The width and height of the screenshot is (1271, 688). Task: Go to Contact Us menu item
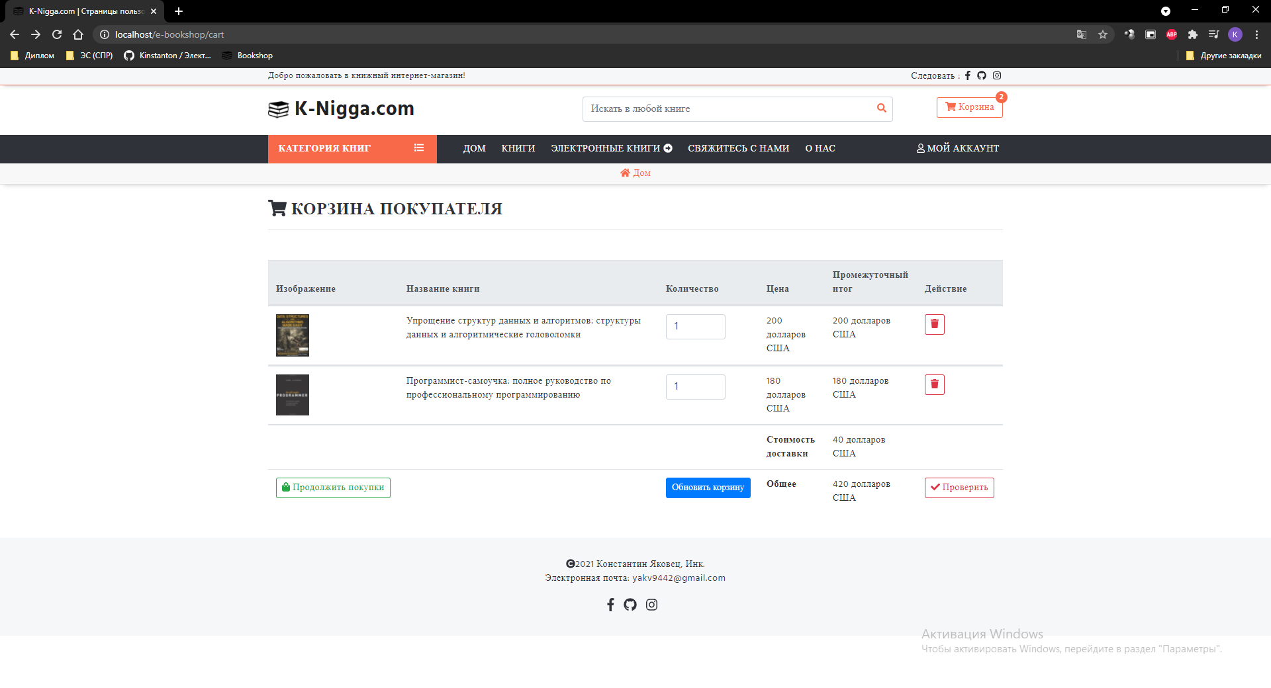[x=738, y=148]
